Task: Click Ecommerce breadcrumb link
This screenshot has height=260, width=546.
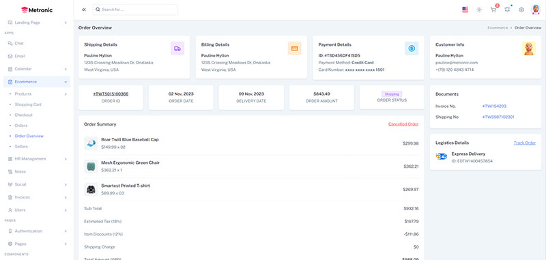Action: [498, 27]
